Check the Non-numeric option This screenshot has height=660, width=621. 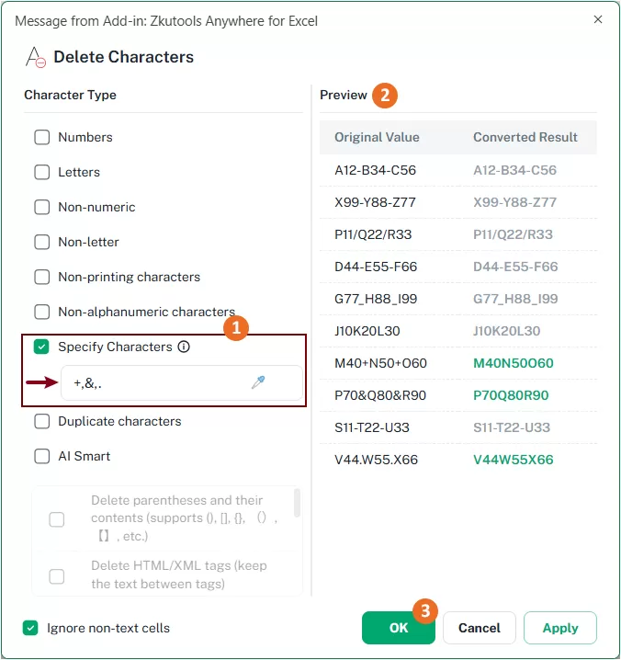click(41, 207)
